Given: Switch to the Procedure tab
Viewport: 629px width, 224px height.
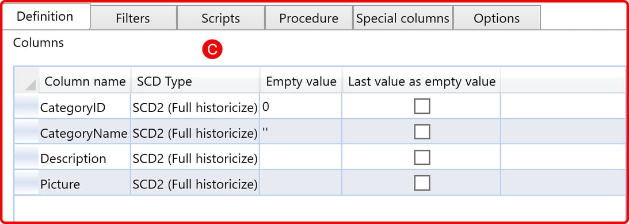Looking at the screenshot, I should [x=308, y=18].
